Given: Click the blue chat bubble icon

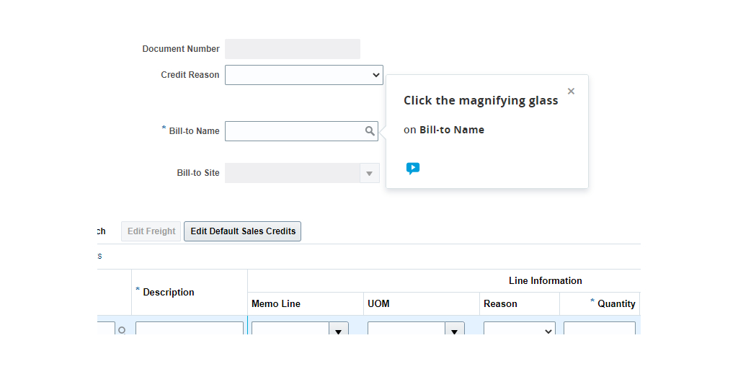Looking at the screenshot, I should tap(412, 169).
